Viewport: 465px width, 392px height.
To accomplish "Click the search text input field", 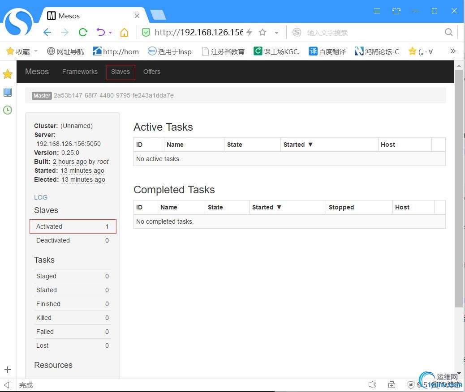I will tap(374, 33).
